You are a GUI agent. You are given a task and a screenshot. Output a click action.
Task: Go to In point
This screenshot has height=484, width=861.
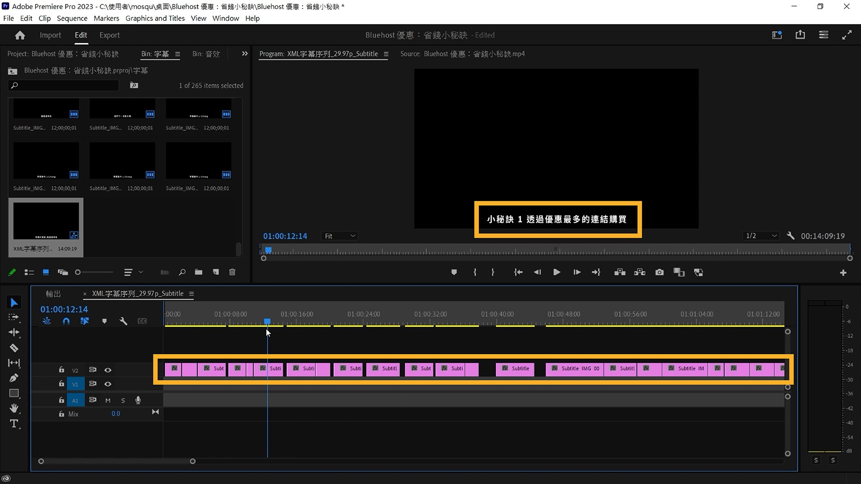click(518, 272)
